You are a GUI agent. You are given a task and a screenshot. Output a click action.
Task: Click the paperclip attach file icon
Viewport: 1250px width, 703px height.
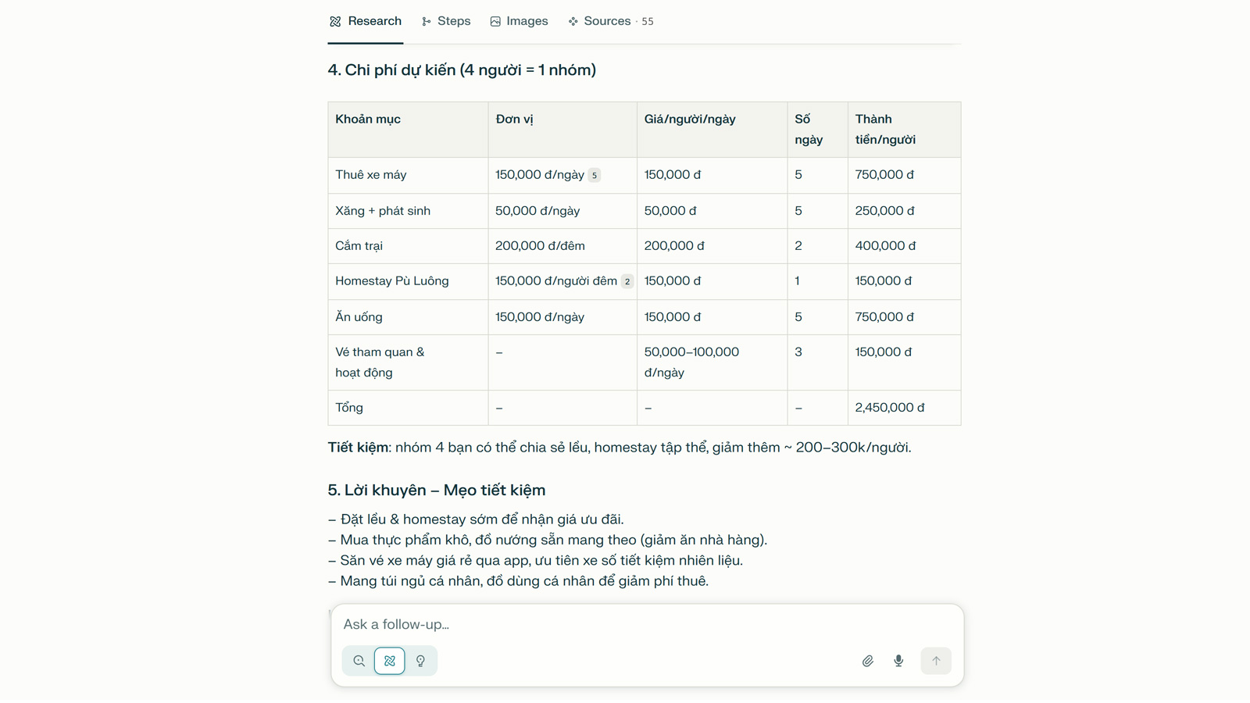pos(867,661)
